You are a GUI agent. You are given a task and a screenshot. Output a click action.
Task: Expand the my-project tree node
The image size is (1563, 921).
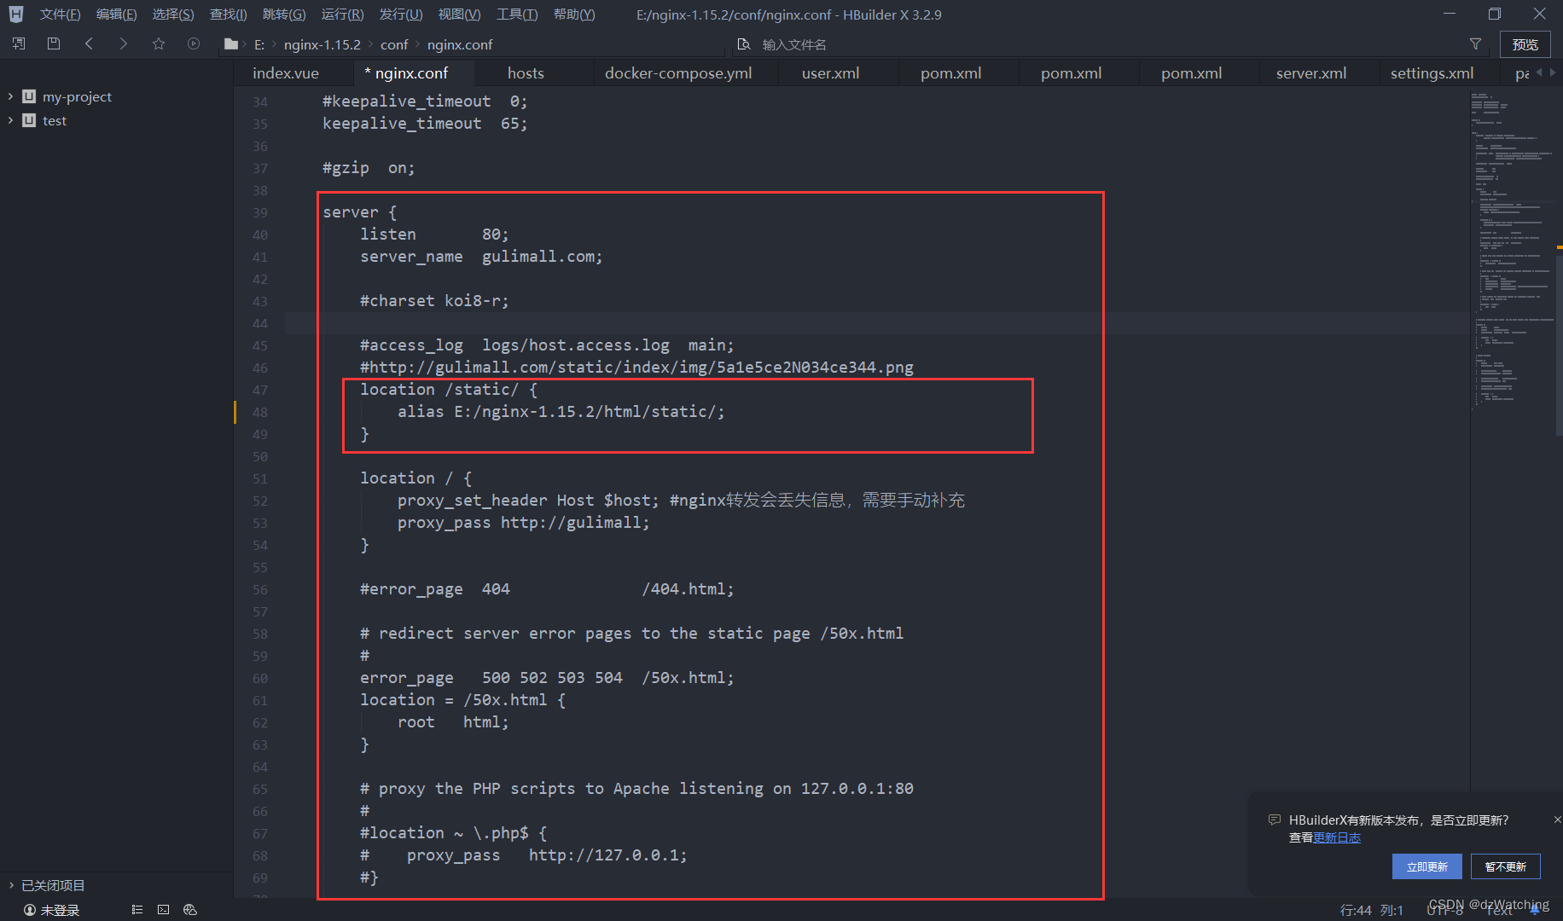pyautogui.click(x=10, y=96)
